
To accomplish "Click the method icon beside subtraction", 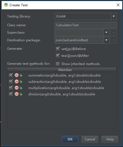I will pyautogui.click(x=17, y=81).
